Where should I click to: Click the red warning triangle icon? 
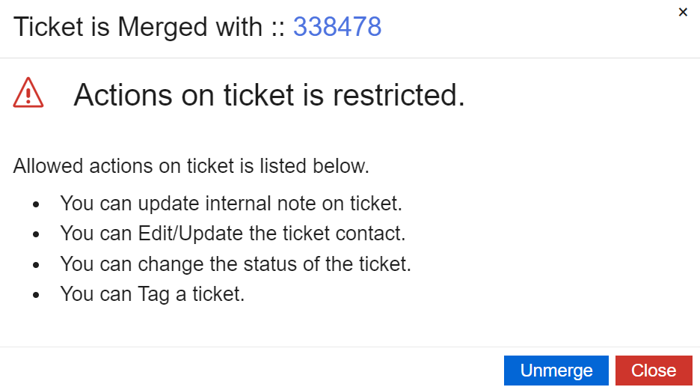coord(28,93)
